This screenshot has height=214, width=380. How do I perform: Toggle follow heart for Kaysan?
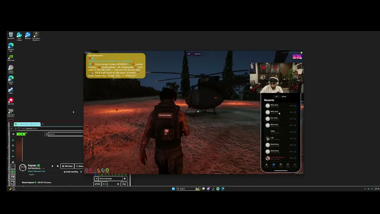[x=58, y=166]
